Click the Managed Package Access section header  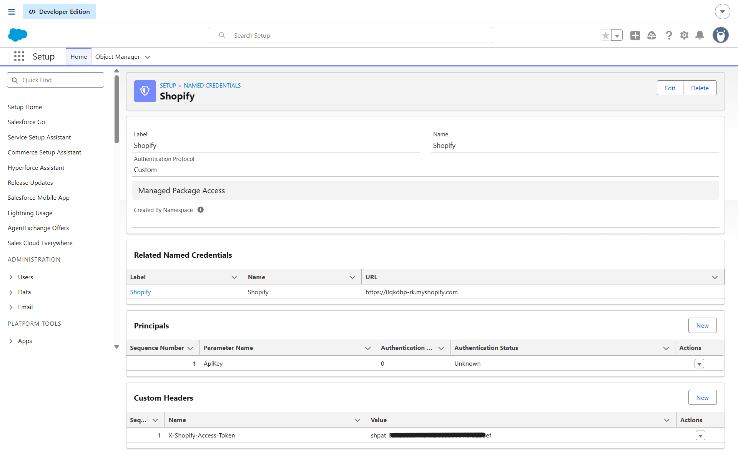(425, 190)
